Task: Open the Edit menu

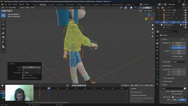Action: coord(10,4)
